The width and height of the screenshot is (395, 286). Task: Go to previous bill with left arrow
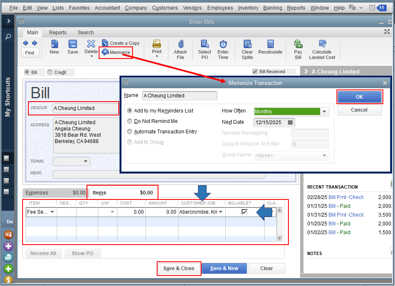25,43
